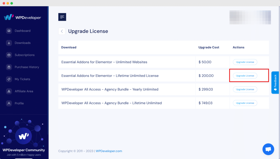Toggle the hamburger menu icon
280x159 pixels.
point(62,17)
